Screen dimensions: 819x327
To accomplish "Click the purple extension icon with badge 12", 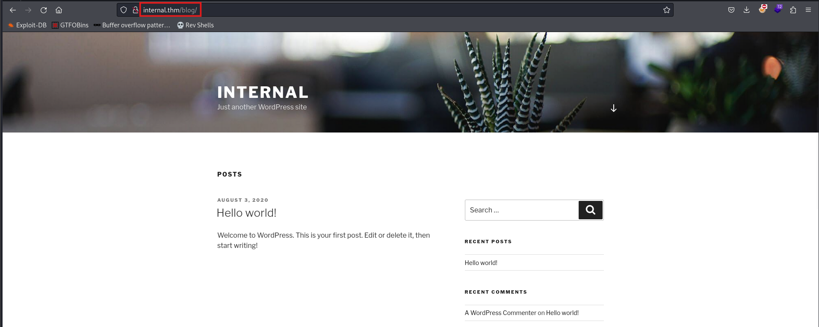I will (778, 9).
